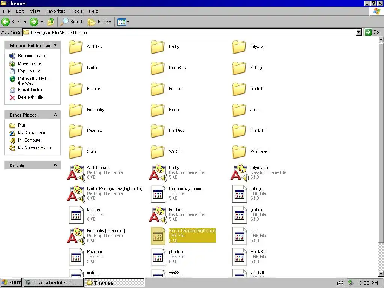Select Geometry (high color) theme icon
Image resolution: width=384 pixels, height=288 pixels.
click(x=76, y=236)
